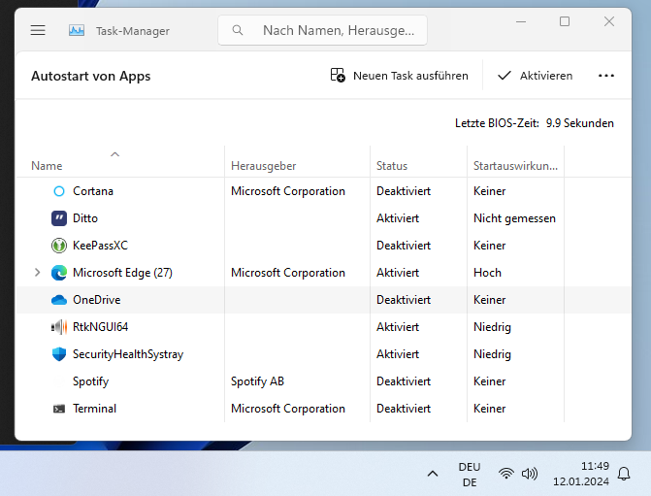Click the RtkNGUI64 speaker icon
This screenshot has width=651, height=496.
(59, 327)
